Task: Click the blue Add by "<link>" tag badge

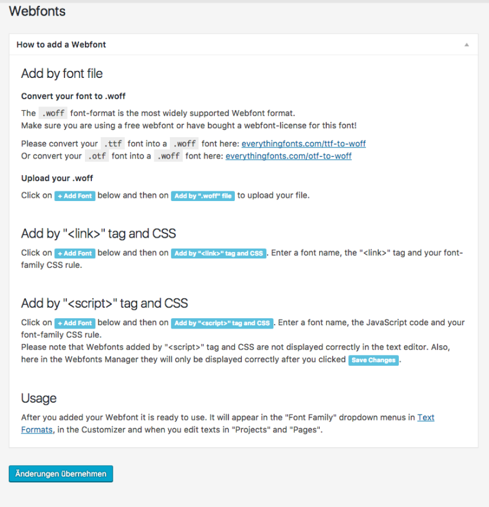Action: pos(219,253)
